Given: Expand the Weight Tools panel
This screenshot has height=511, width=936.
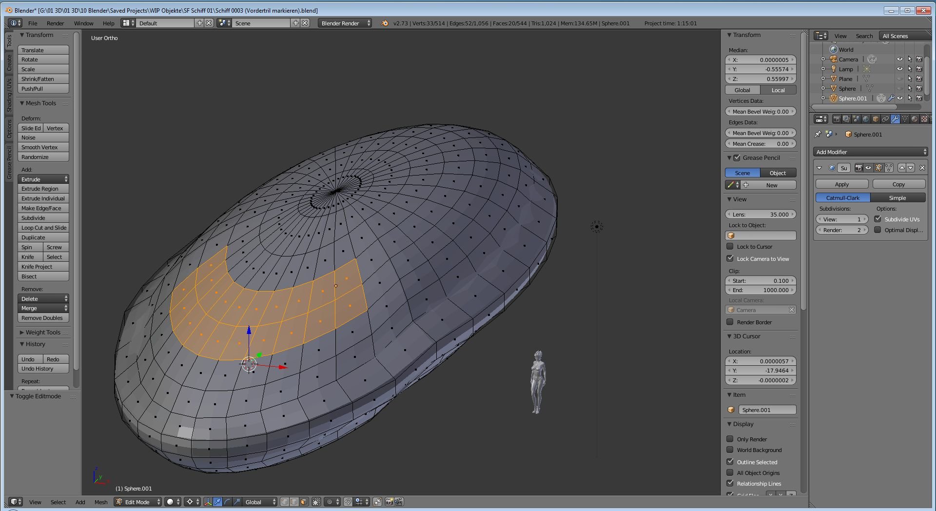Looking at the screenshot, I should [x=42, y=333].
